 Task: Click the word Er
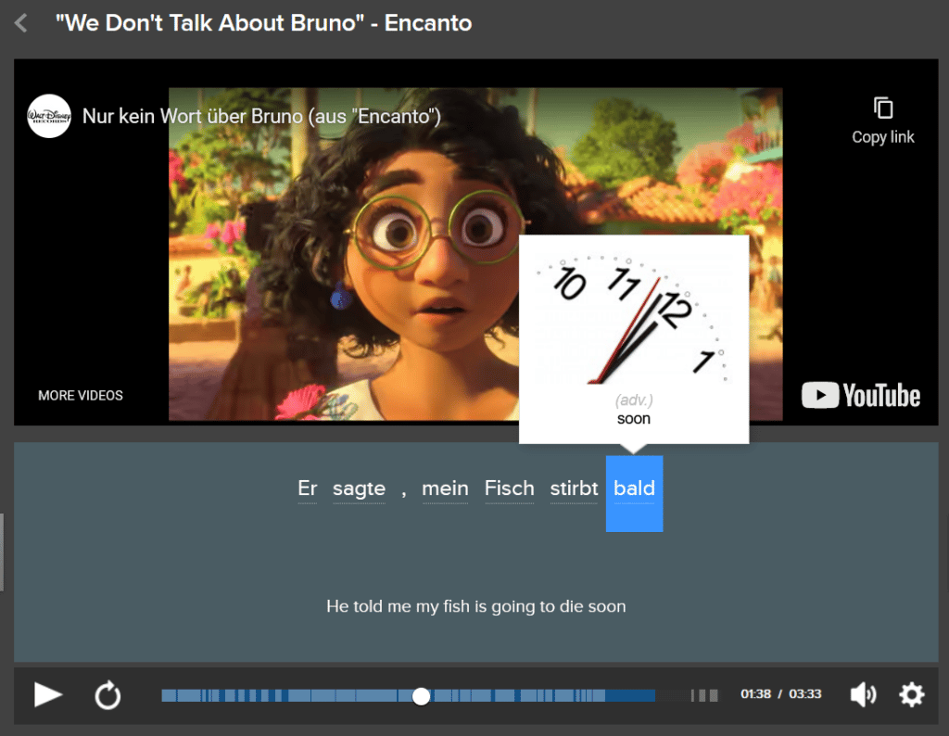(307, 489)
